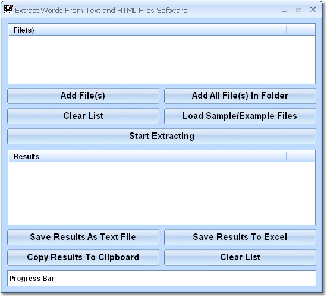Image resolution: width=327 pixels, height=297 pixels.
Task: Choose Add All File(s) In Folder
Action: pyautogui.click(x=240, y=96)
